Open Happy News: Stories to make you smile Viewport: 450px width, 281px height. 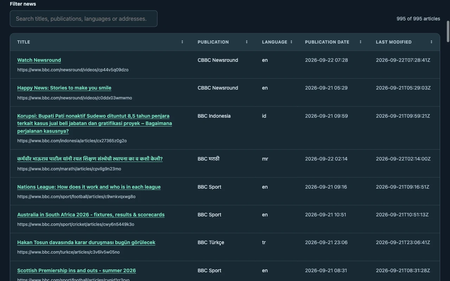pyautogui.click(x=64, y=88)
